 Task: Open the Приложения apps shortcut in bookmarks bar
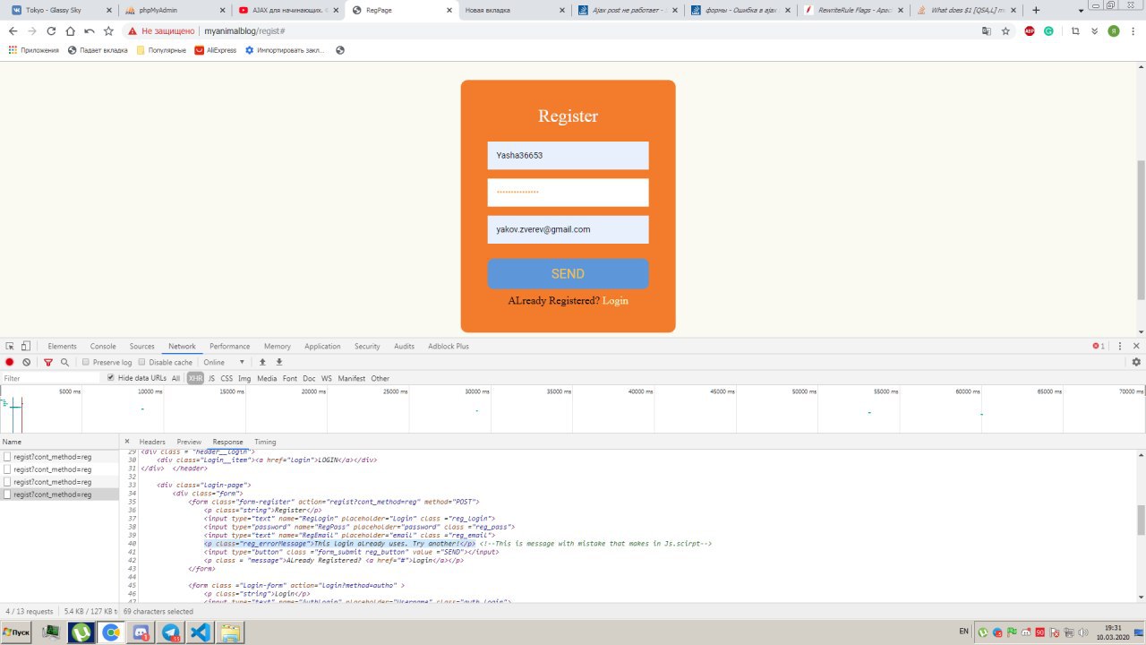click(x=33, y=50)
